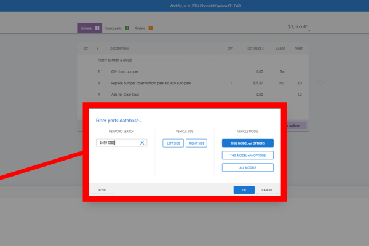369x246 pixels.
Task: Toggle the RIGHT SIDE vehicle filter
Action: tap(197, 143)
